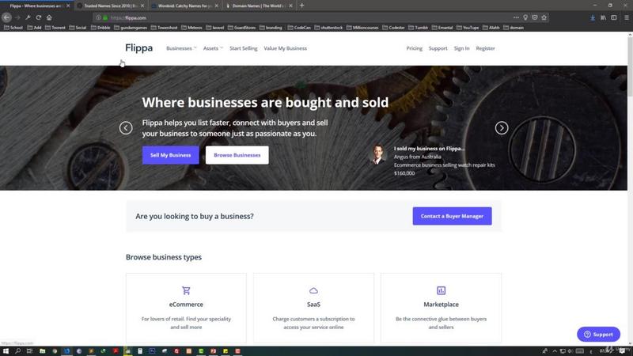633x356 pixels.
Task: Save page to Pocket icon
Action: tap(535, 17)
